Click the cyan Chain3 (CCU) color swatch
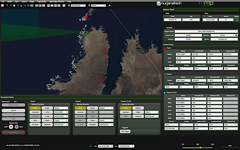Viewport: 240px width, 150px height. [165, 93]
